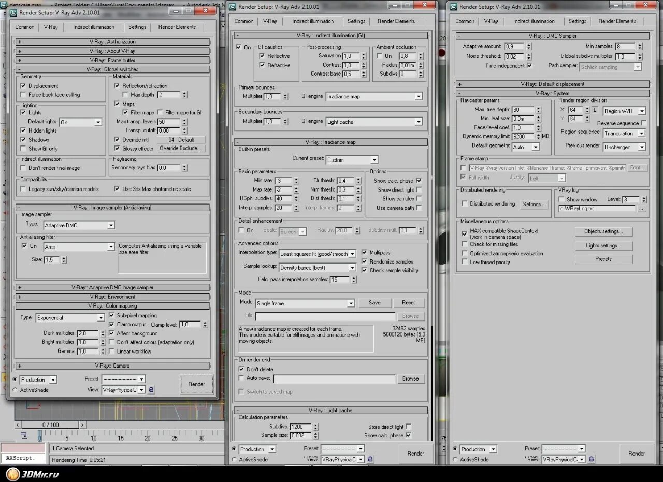Open Secondary bounces GI engine Light cache dropdown
Viewport: 663px width, 482px height.
pos(374,122)
